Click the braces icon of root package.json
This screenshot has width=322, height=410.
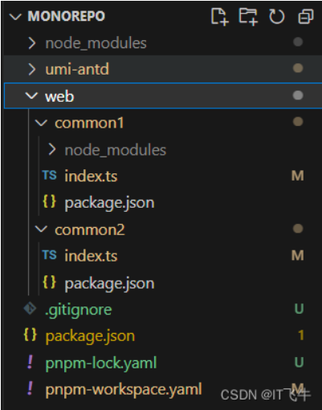(x=30, y=335)
